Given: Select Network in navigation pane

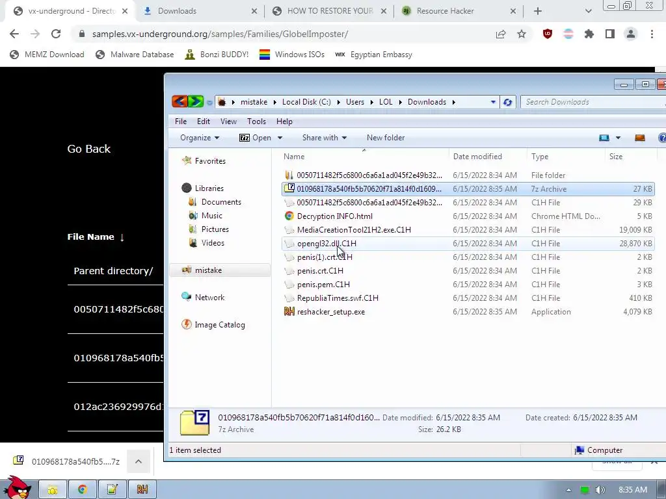Looking at the screenshot, I should coord(203,298).
